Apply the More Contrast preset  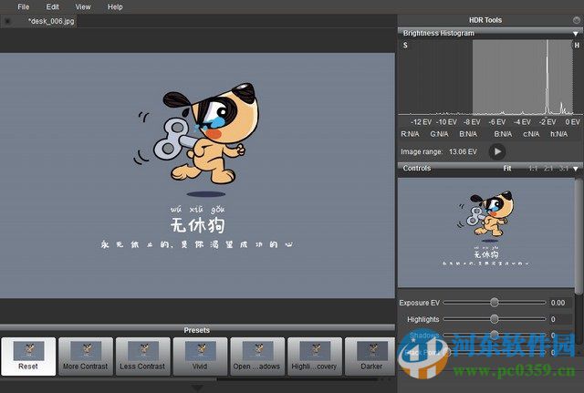[85, 357]
